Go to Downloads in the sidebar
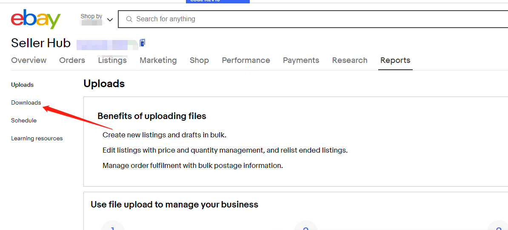Viewport: 508px width, 230px height. click(x=26, y=103)
